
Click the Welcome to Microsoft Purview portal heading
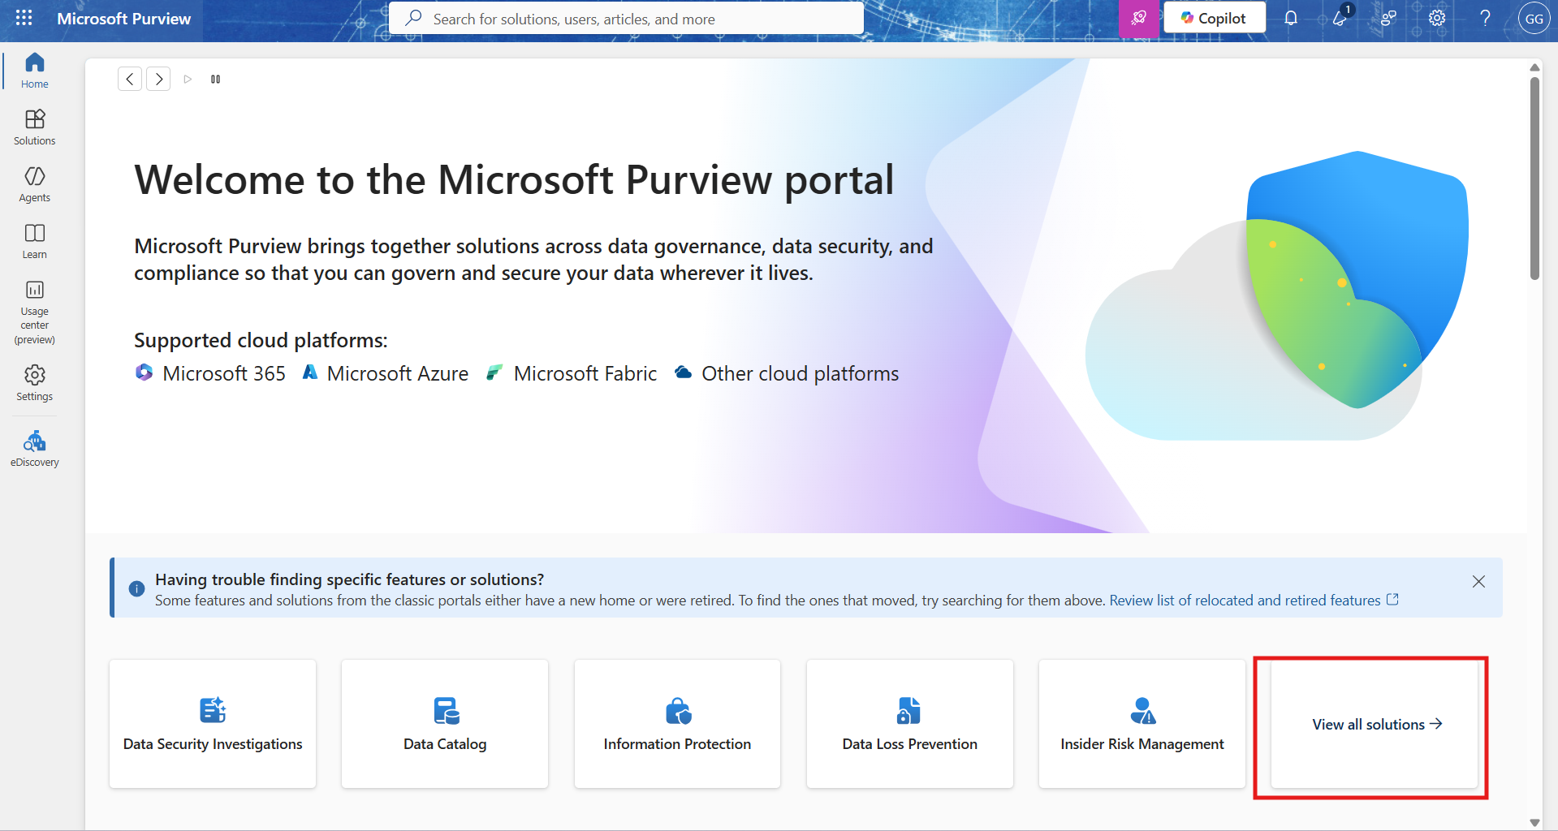coord(514,180)
